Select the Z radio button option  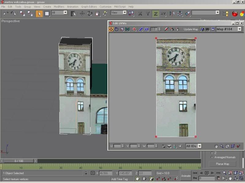coord(212,153)
